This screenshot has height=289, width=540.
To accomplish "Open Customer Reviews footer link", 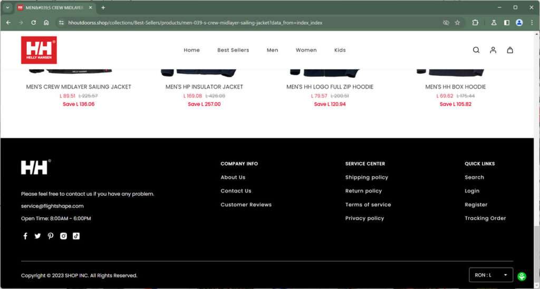I will pos(246,204).
